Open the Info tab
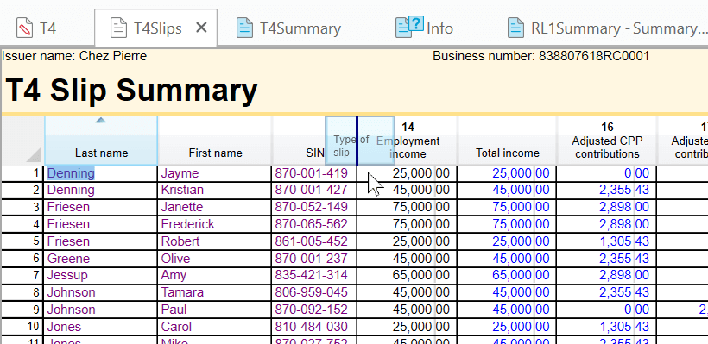 click(x=425, y=28)
